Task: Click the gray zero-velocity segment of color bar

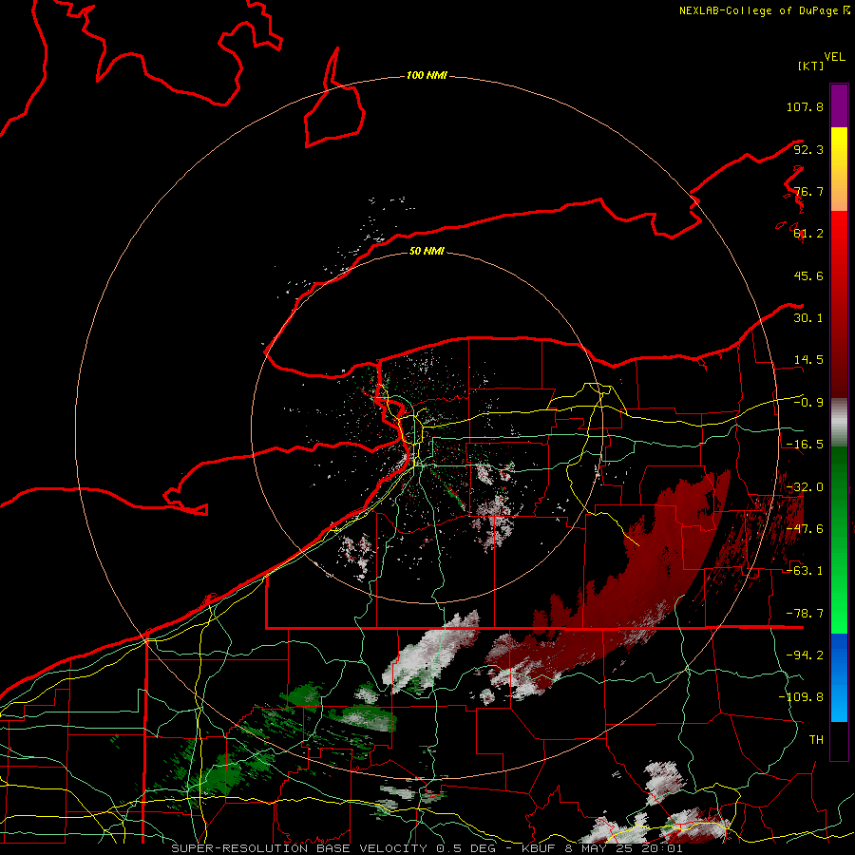Action: [x=839, y=421]
